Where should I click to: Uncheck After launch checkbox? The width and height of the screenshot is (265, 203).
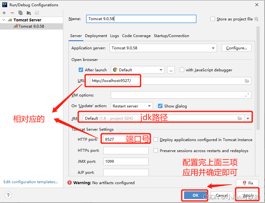click(x=81, y=70)
